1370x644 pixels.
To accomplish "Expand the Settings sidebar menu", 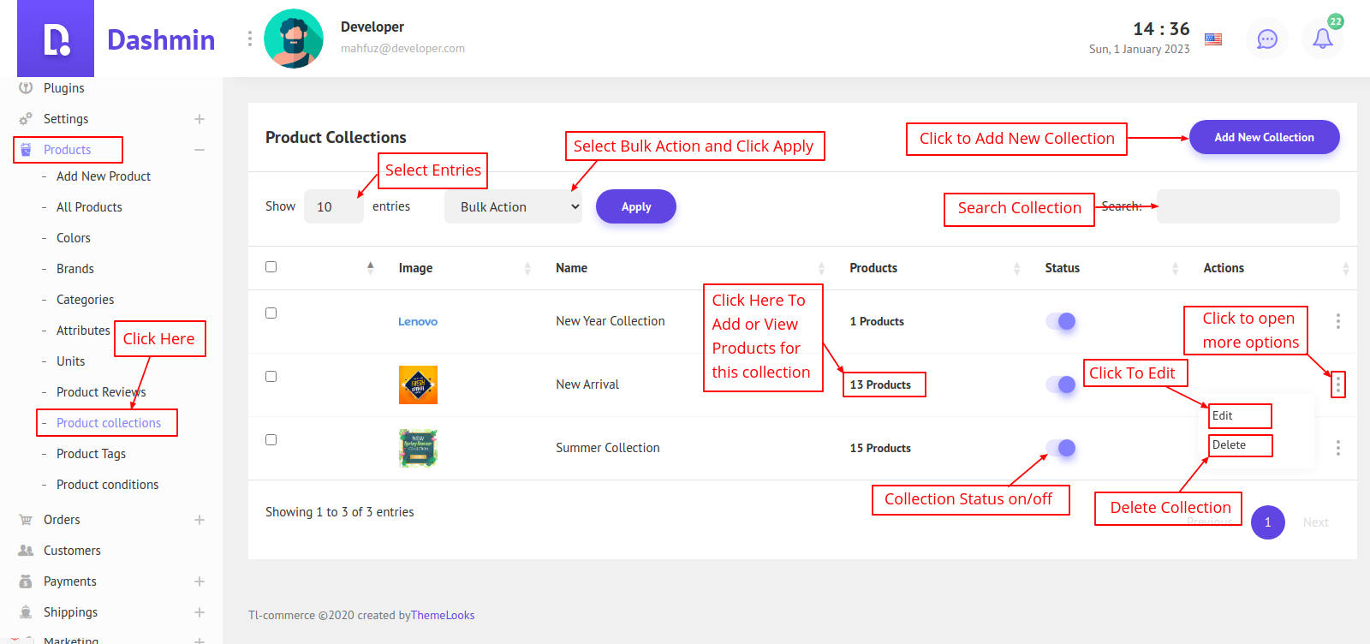I will [x=199, y=119].
